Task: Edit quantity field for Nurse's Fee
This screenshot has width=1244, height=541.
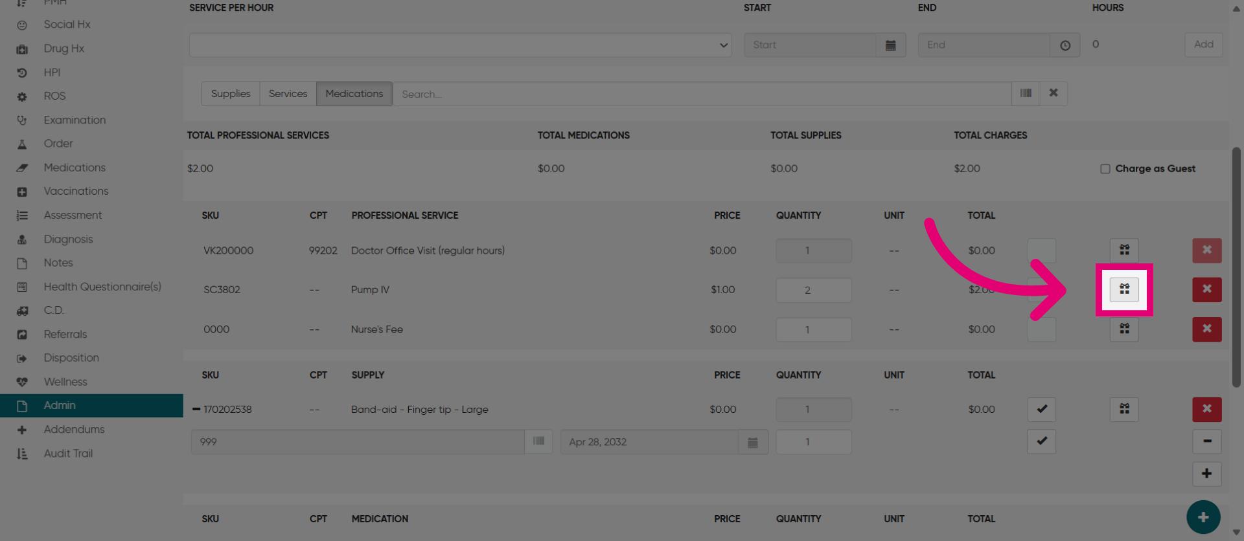Action: click(814, 329)
